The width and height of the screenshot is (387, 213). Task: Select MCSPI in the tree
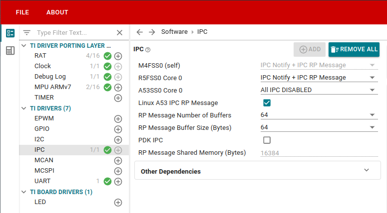coord(44,170)
